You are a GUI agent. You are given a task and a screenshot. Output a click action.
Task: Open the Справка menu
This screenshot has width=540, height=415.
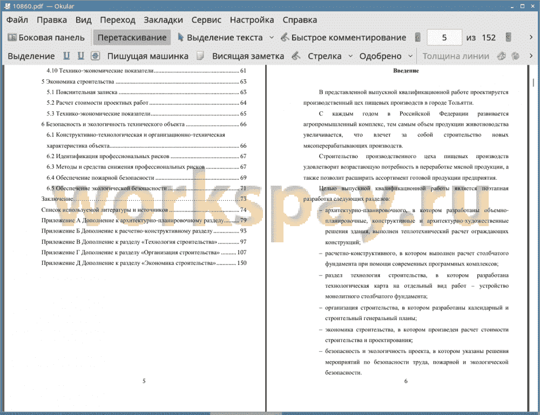pos(300,19)
